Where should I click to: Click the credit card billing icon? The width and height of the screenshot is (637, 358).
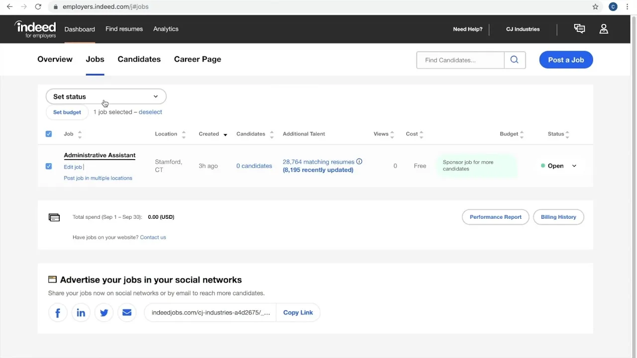point(54,217)
